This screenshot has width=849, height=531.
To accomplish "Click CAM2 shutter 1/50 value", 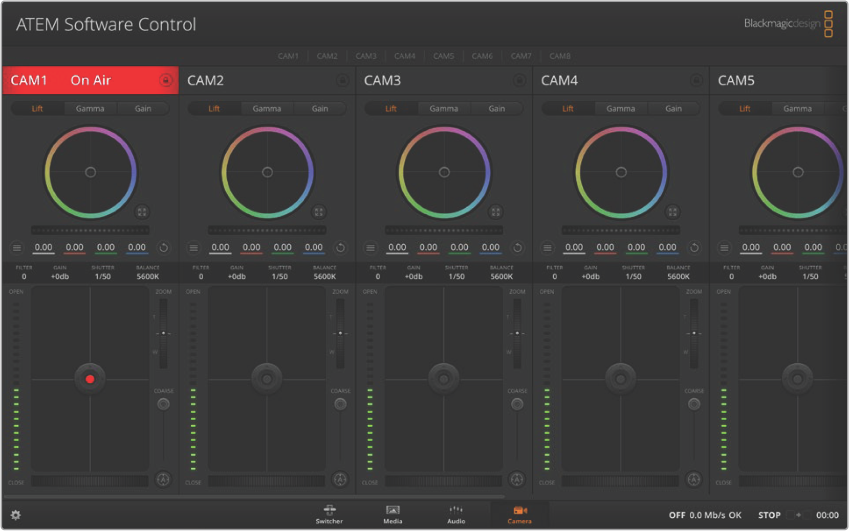I will [279, 276].
